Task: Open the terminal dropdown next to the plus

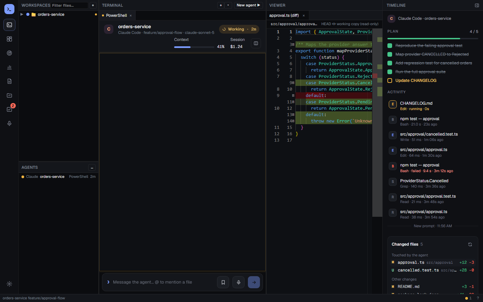Action: 228,5
